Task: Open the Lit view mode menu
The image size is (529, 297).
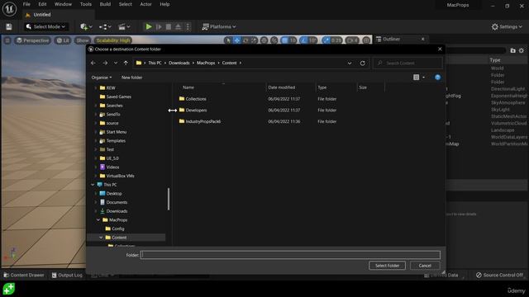Action: pyautogui.click(x=63, y=40)
